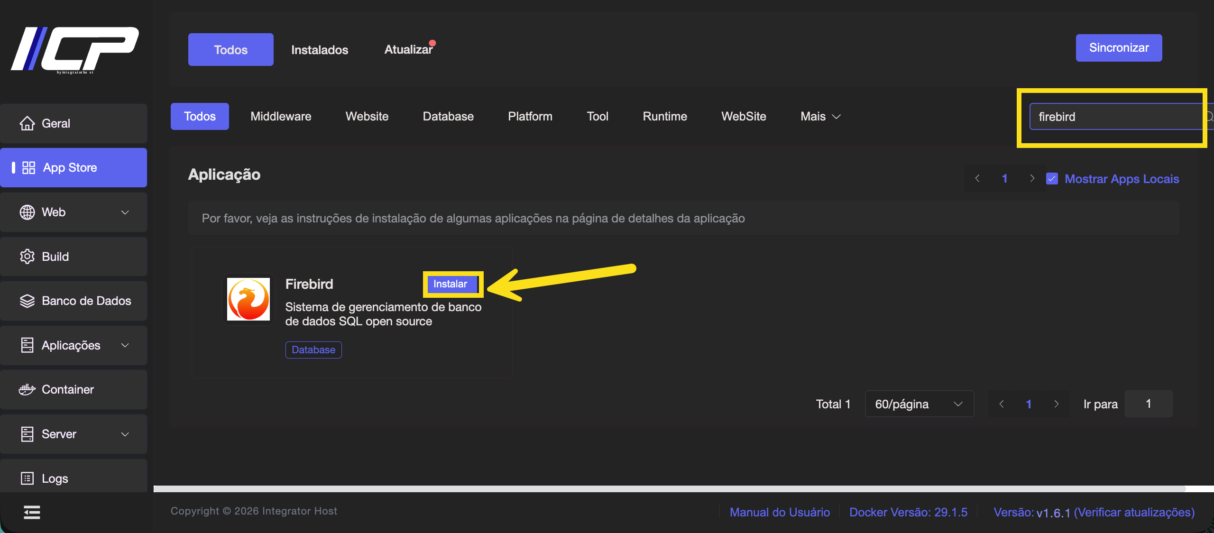Select the Database category tab
The height and width of the screenshot is (533, 1214).
pos(448,117)
